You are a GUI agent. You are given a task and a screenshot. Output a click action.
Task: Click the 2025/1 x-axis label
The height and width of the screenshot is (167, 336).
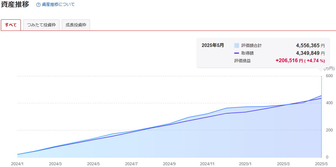point(245,164)
